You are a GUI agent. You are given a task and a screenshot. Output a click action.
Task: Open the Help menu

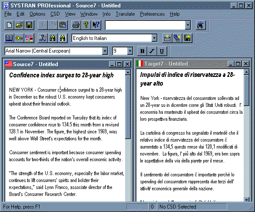point(175,14)
